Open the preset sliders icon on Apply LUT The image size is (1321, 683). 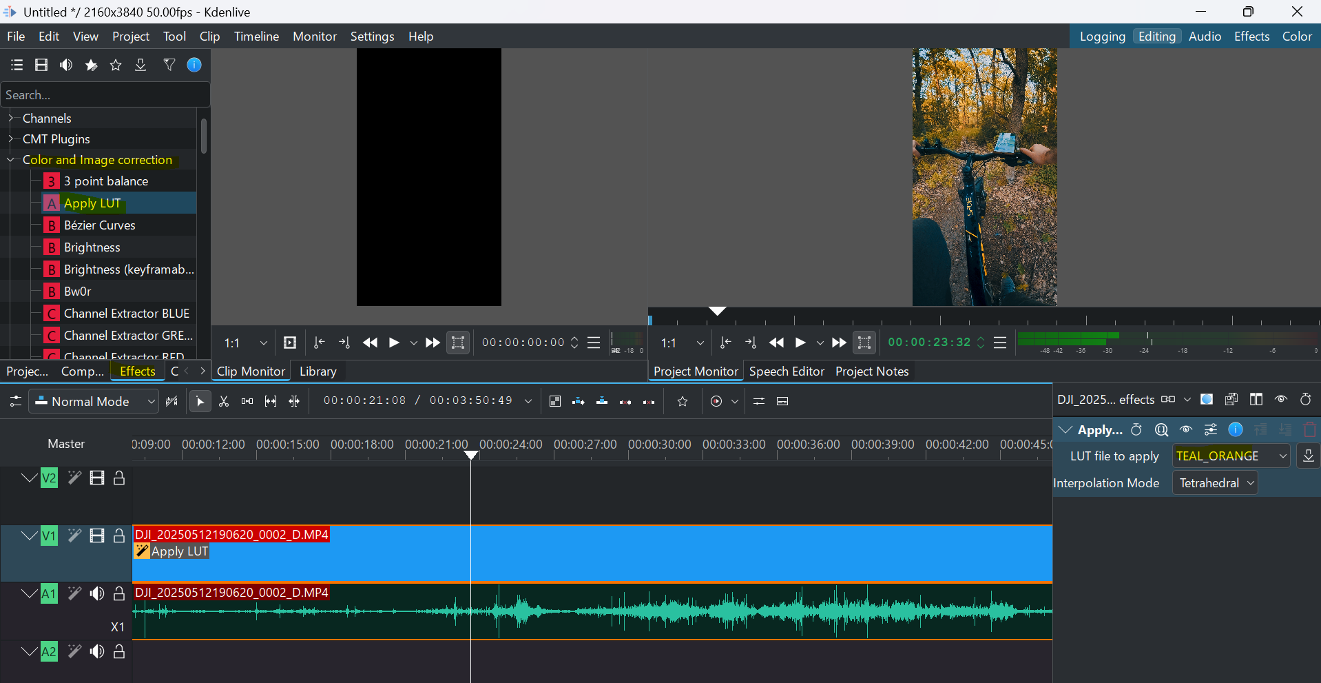point(1211,430)
